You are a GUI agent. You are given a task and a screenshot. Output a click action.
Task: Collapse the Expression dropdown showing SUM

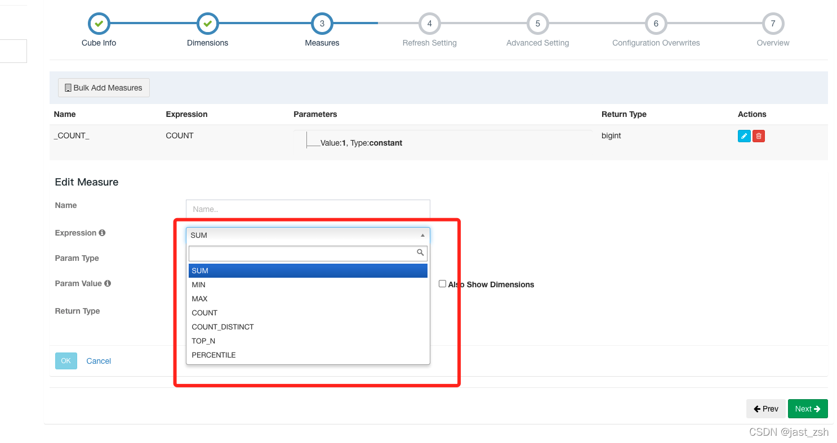point(308,235)
